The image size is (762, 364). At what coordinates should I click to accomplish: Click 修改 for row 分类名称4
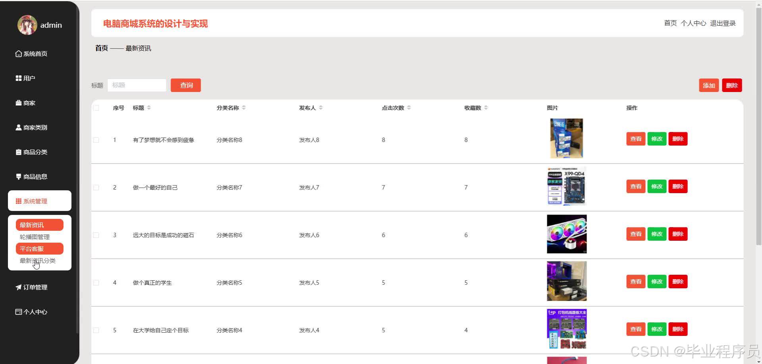coord(657,329)
